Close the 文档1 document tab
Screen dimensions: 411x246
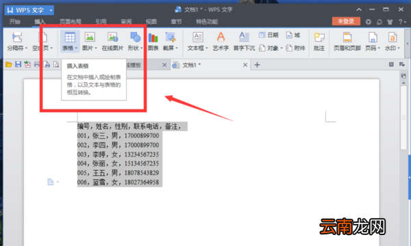click(x=245, y=65)
